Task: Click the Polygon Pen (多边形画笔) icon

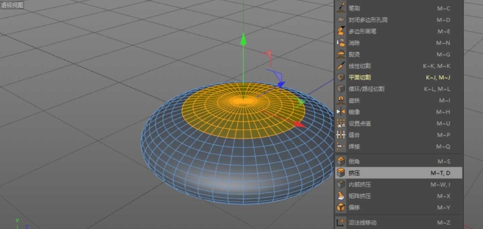Action: click(341, 31)
